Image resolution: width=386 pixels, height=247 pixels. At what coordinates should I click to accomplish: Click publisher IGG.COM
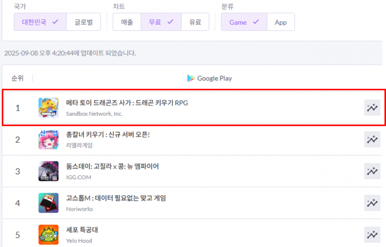(x=78, y=177)
